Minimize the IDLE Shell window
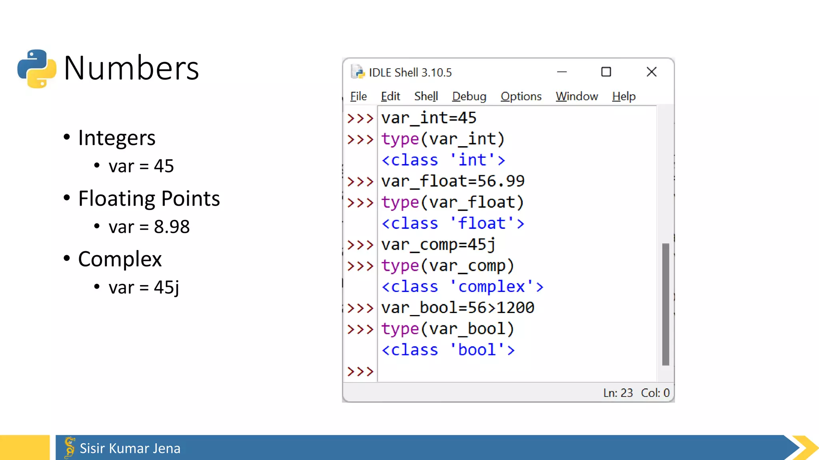This screenshot has height=460, width=819. [562, 72]
